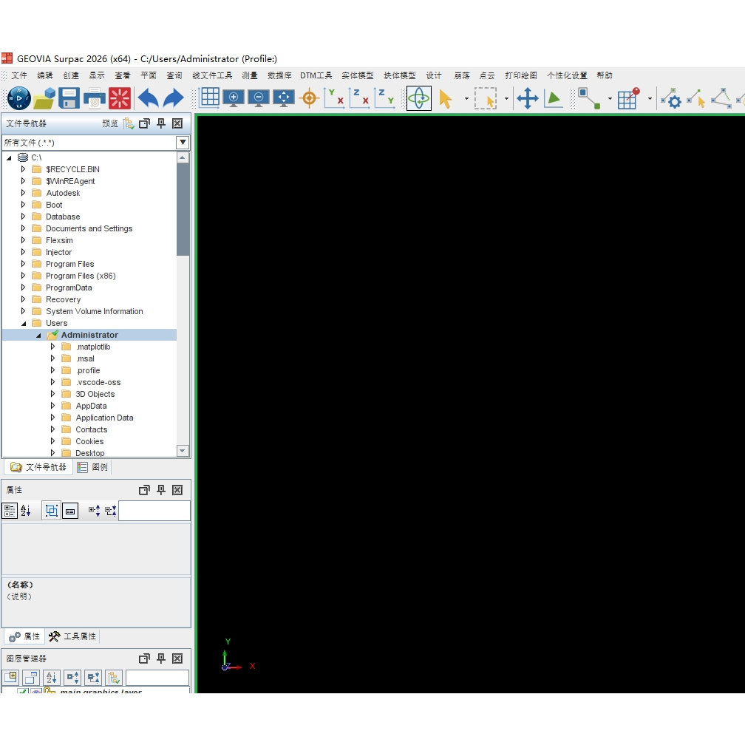
Task: Open dropdown arrow beside box selection tool
Action: click(506, 99)
